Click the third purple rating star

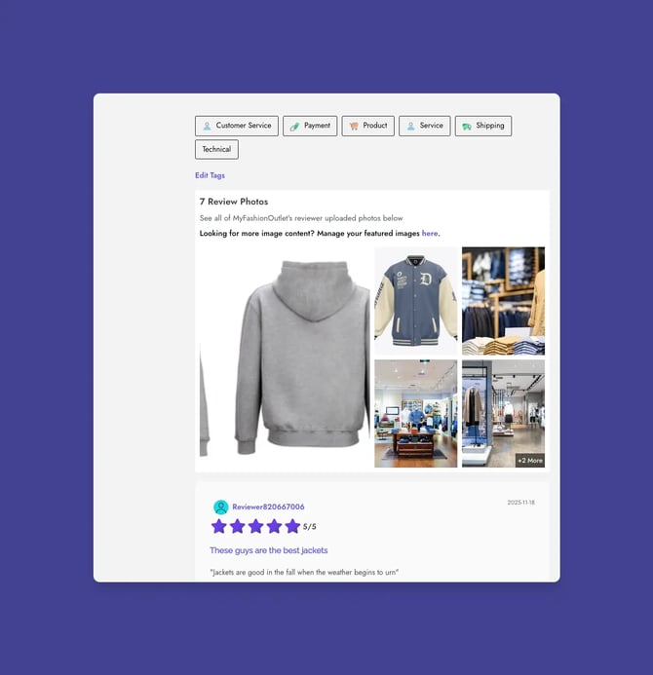point(256,526)
